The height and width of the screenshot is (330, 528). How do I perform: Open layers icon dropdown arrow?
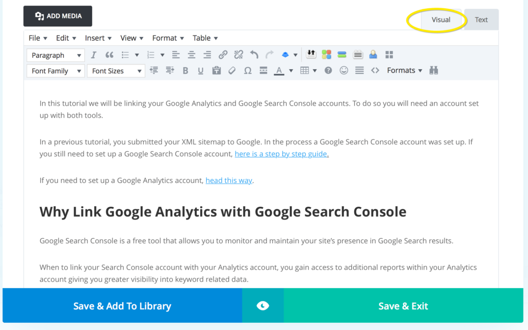295,55
